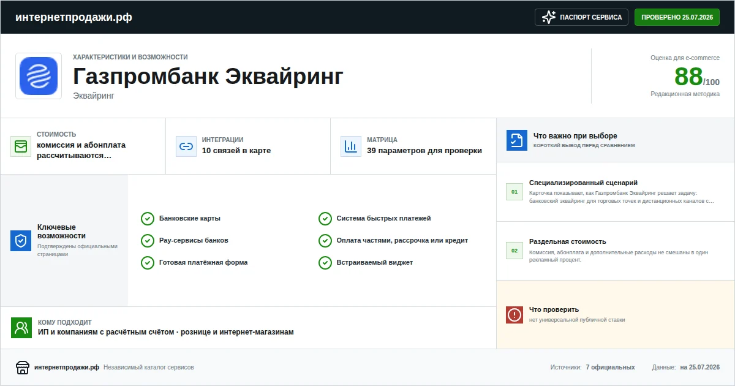This screenshot has height=386, width=735.
Task: Click the Стоимость envelope icon
Action: pyautogui.click(x=21, y=146)
